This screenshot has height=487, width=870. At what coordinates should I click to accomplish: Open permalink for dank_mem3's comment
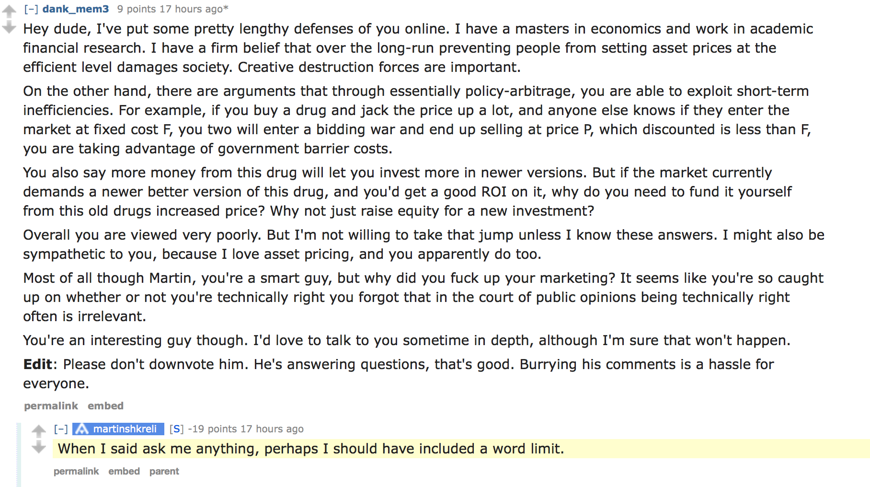coord(51,406)
